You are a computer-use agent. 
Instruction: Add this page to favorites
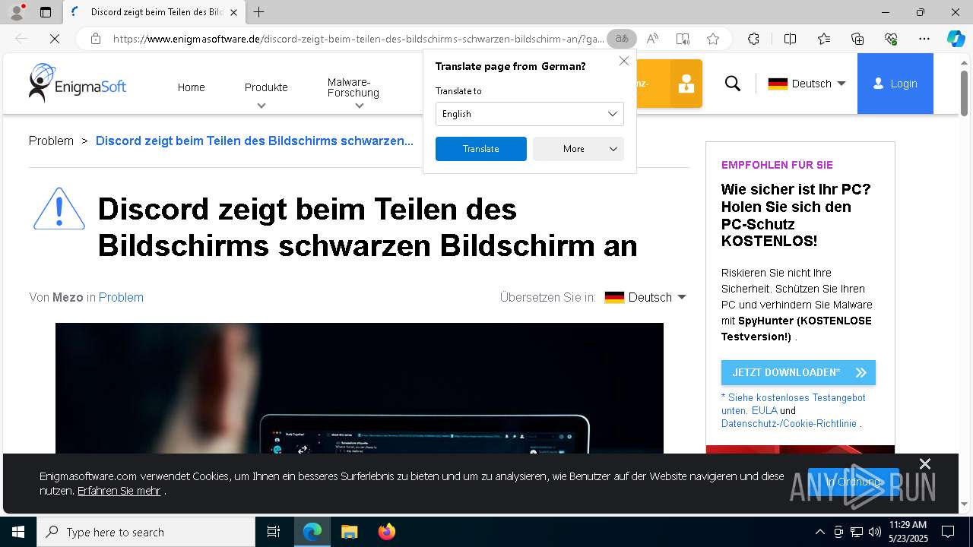click(x=712, y=39)
